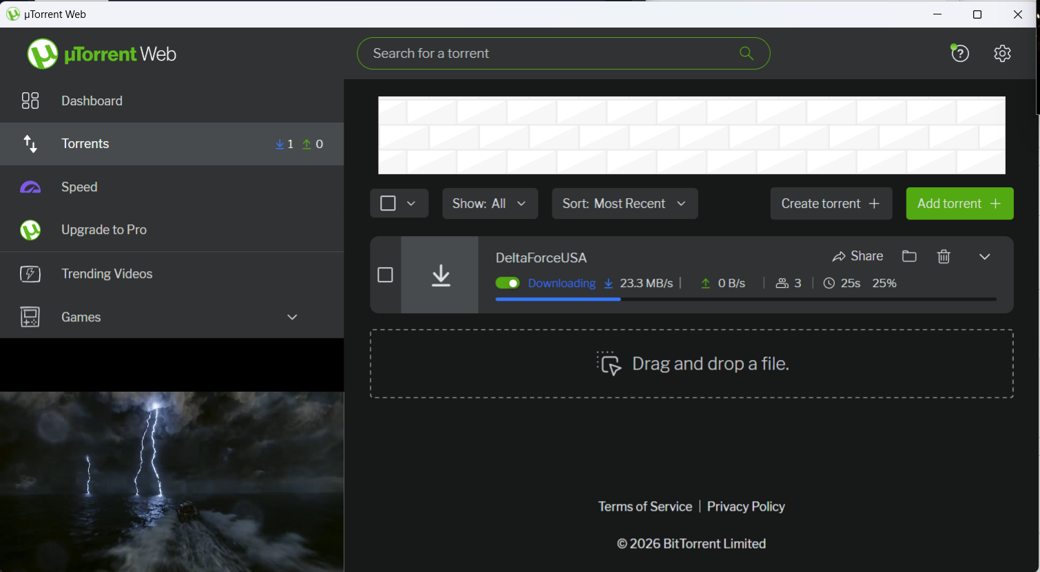
Task: Go to Dashboard in sidebar
Action: tap(171, 100)
